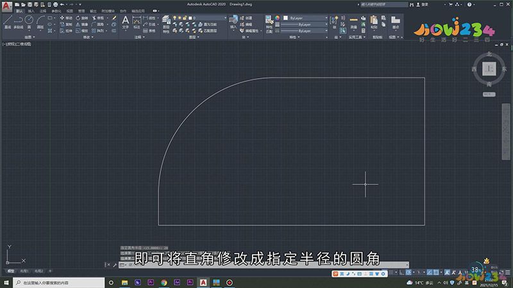Choose the Fillet (圆角) command

98,24
